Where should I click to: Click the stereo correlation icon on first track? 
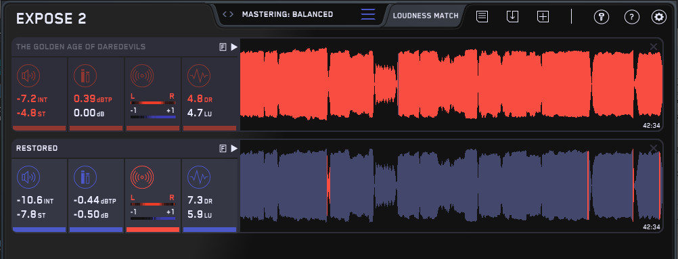(142, 76)
